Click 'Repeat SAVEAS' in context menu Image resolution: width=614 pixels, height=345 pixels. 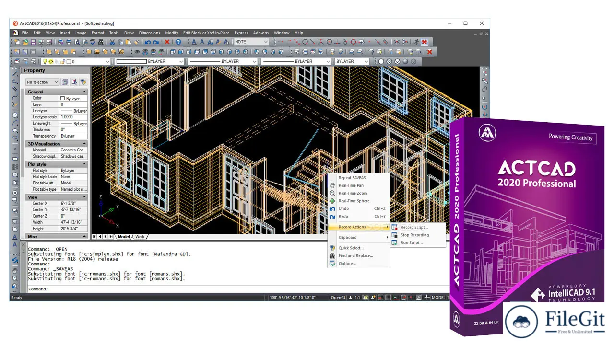coord(359,178)
